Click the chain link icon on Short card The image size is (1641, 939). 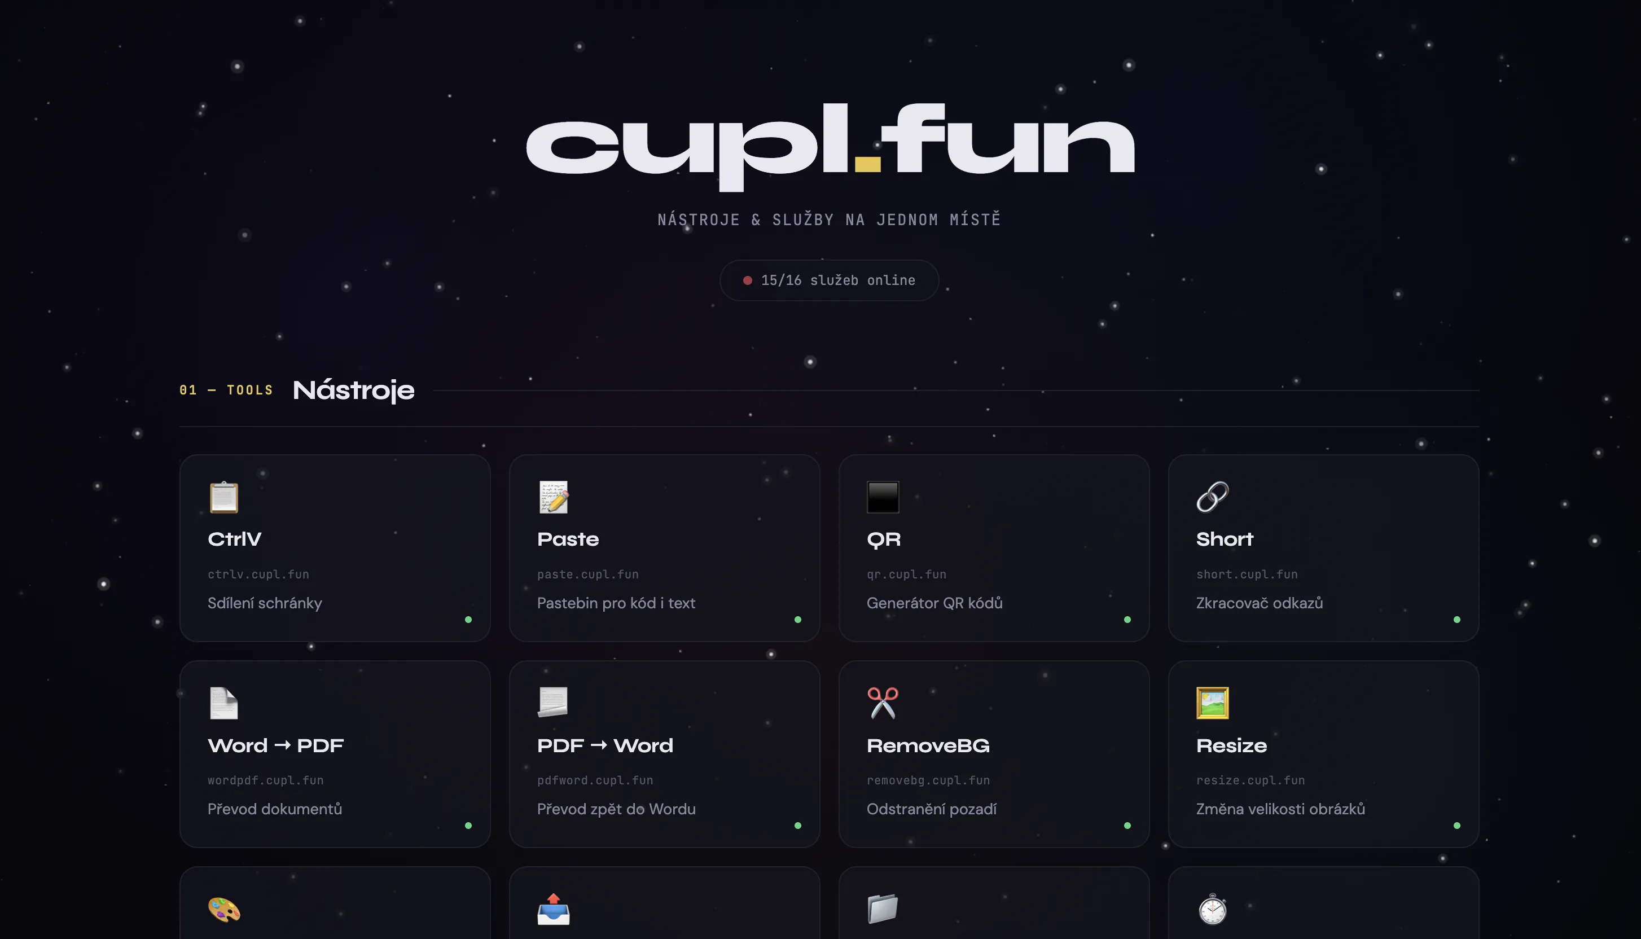(x=1213, y=497)
